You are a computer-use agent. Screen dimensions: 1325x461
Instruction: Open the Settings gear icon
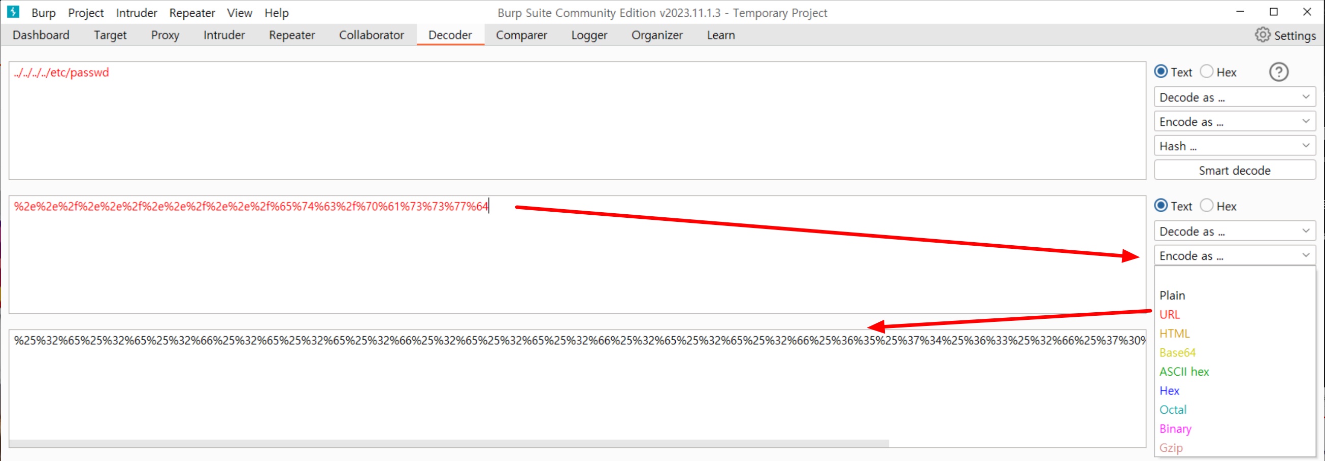click(x=1262, y=35)
